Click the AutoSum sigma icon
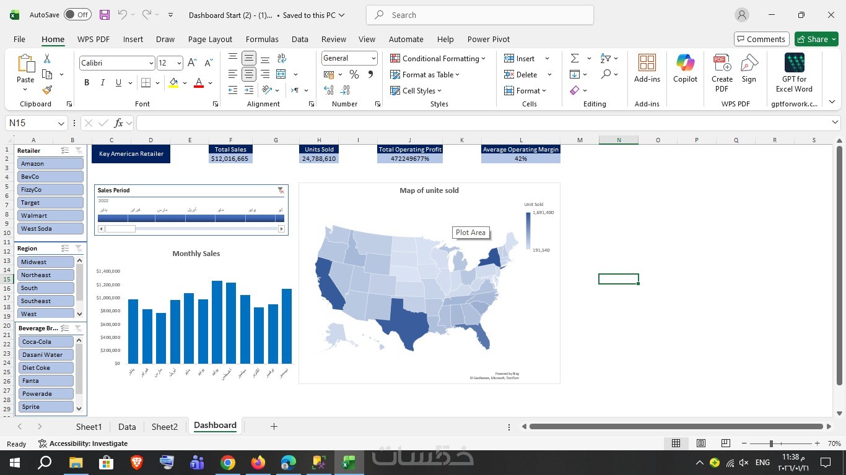Image resolution: width=846 pixels, height=475 pixels. (x=575, y=58)
